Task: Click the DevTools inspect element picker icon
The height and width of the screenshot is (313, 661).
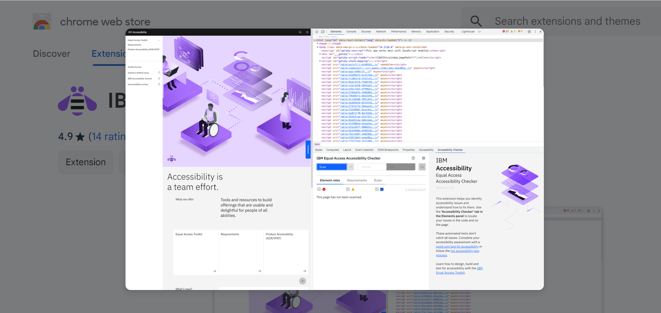Action: tap(317, 31)
